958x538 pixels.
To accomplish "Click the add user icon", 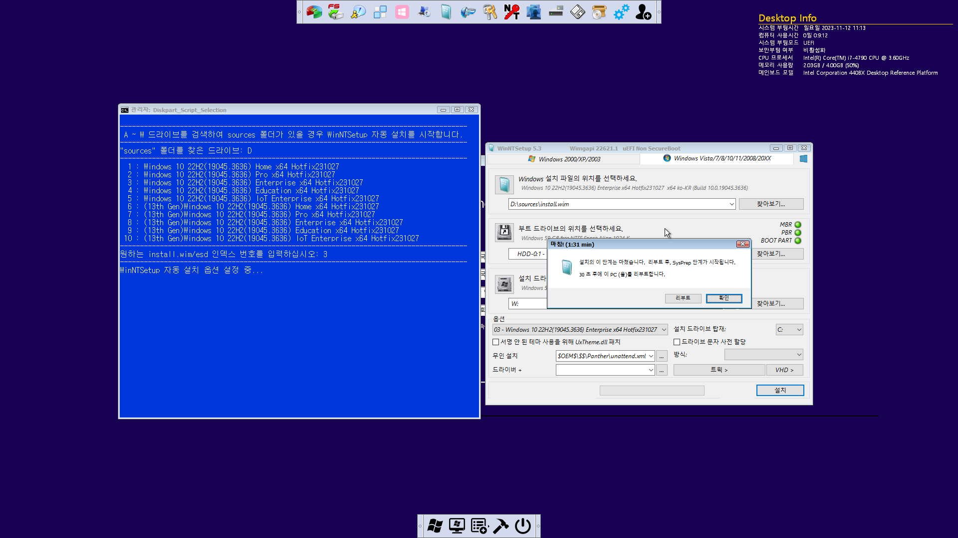I will 643,11.
